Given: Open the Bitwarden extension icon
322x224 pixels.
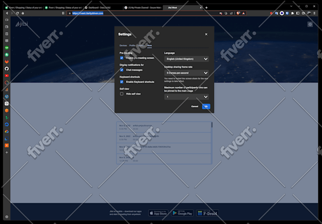Looking at the screenshot, I should tap(287, 13).
